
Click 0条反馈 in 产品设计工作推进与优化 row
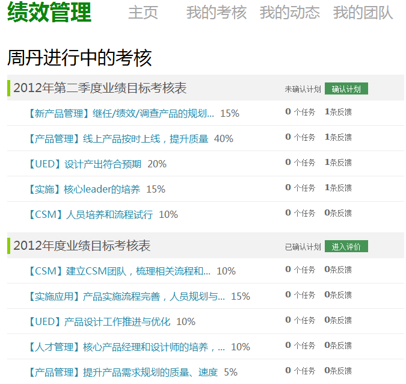338,320
